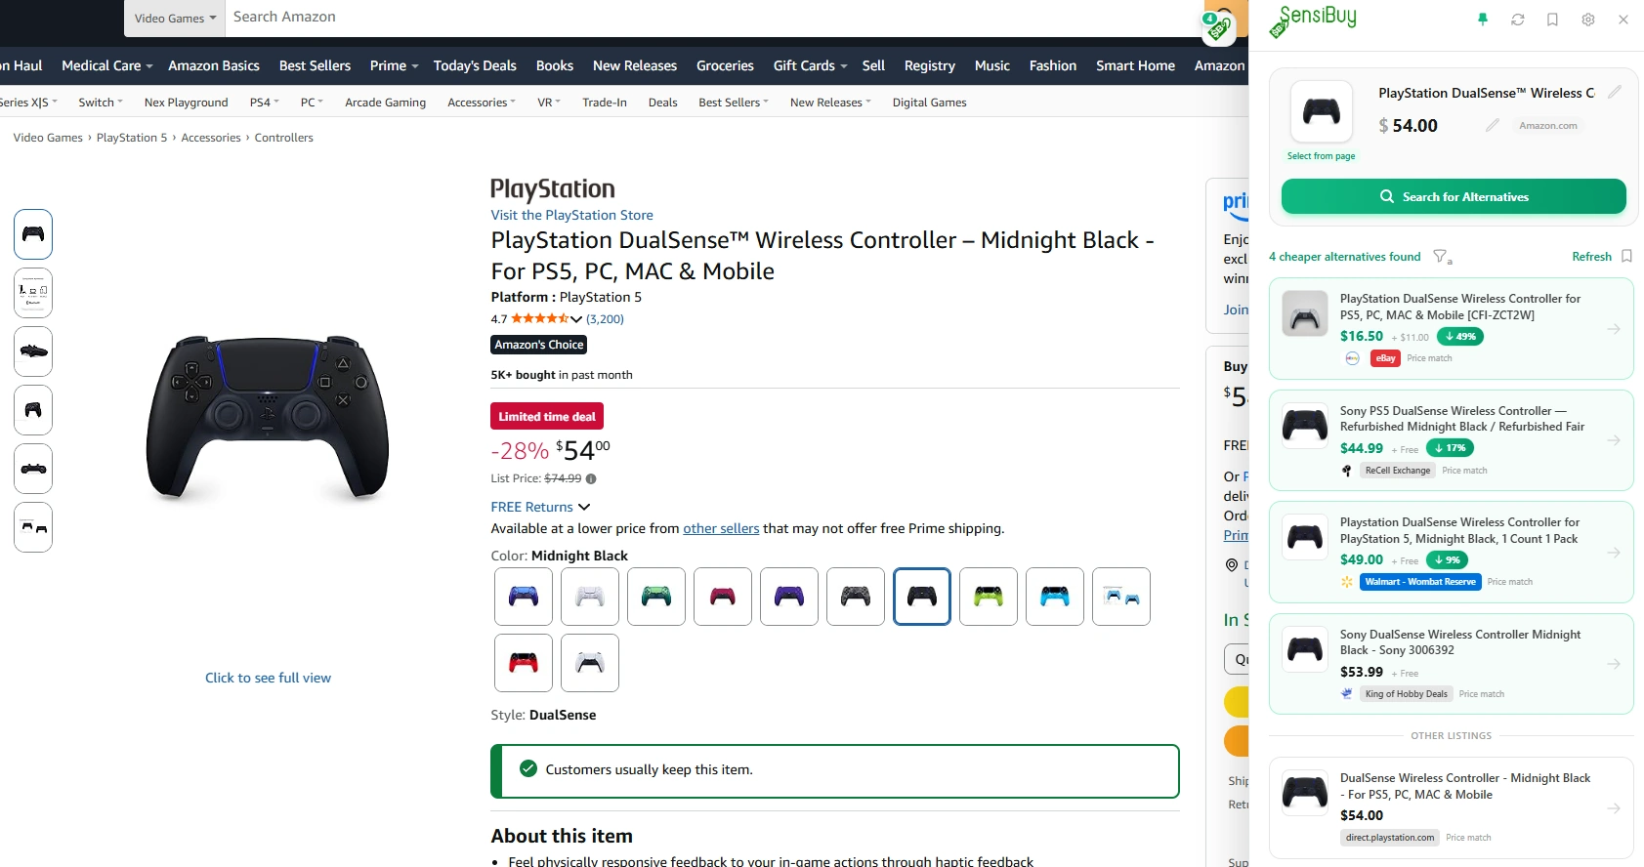Choose the light blue controller swatch

(x=1055, y=597)
